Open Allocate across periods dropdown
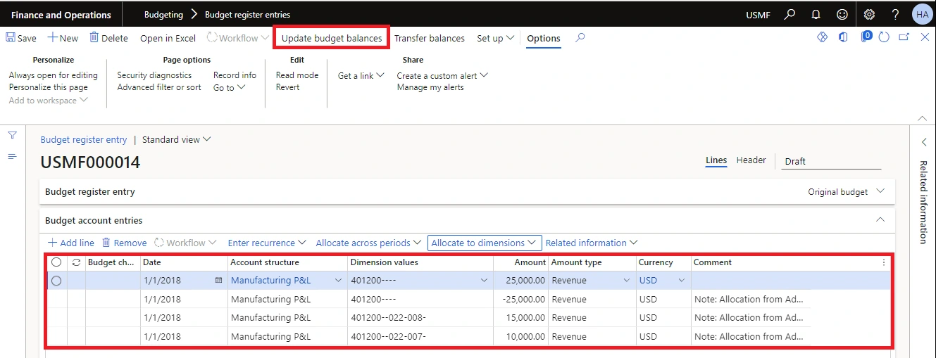 tap(369, 243)
